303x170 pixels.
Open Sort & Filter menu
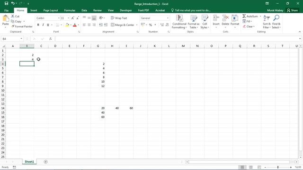tap(267, 22)
